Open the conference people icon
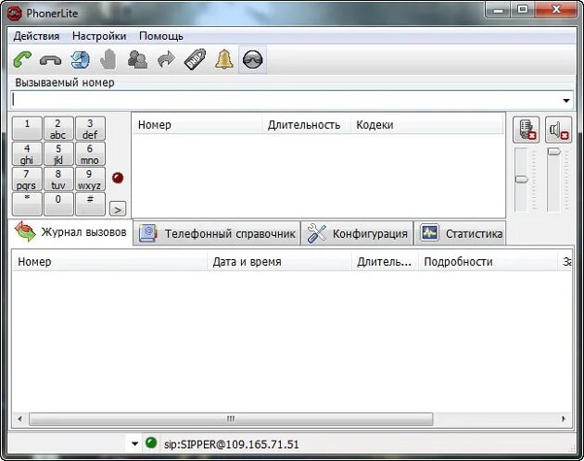Screen dimensions: 584x461 click(137, 59)
